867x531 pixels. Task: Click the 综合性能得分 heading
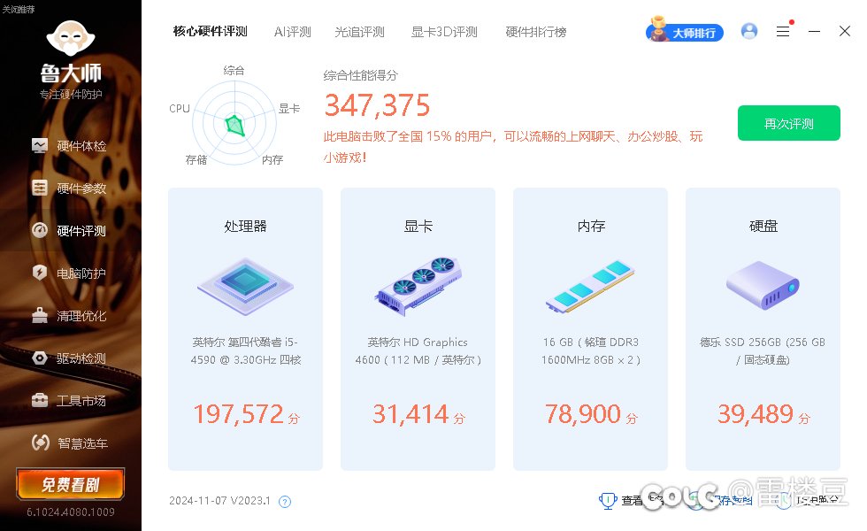pyautogui.click(x=361, y=75)
